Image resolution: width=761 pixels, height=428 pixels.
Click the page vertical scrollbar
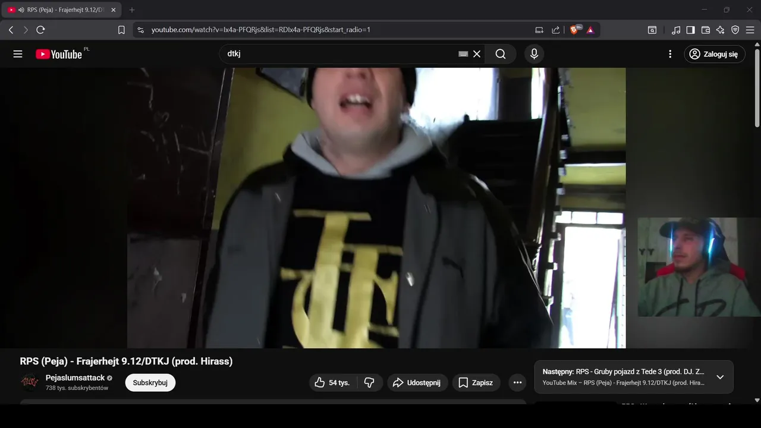(x=757, y=89)
